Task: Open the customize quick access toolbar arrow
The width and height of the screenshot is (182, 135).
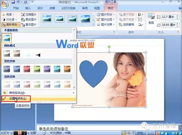Action: (x=32, y=2)
